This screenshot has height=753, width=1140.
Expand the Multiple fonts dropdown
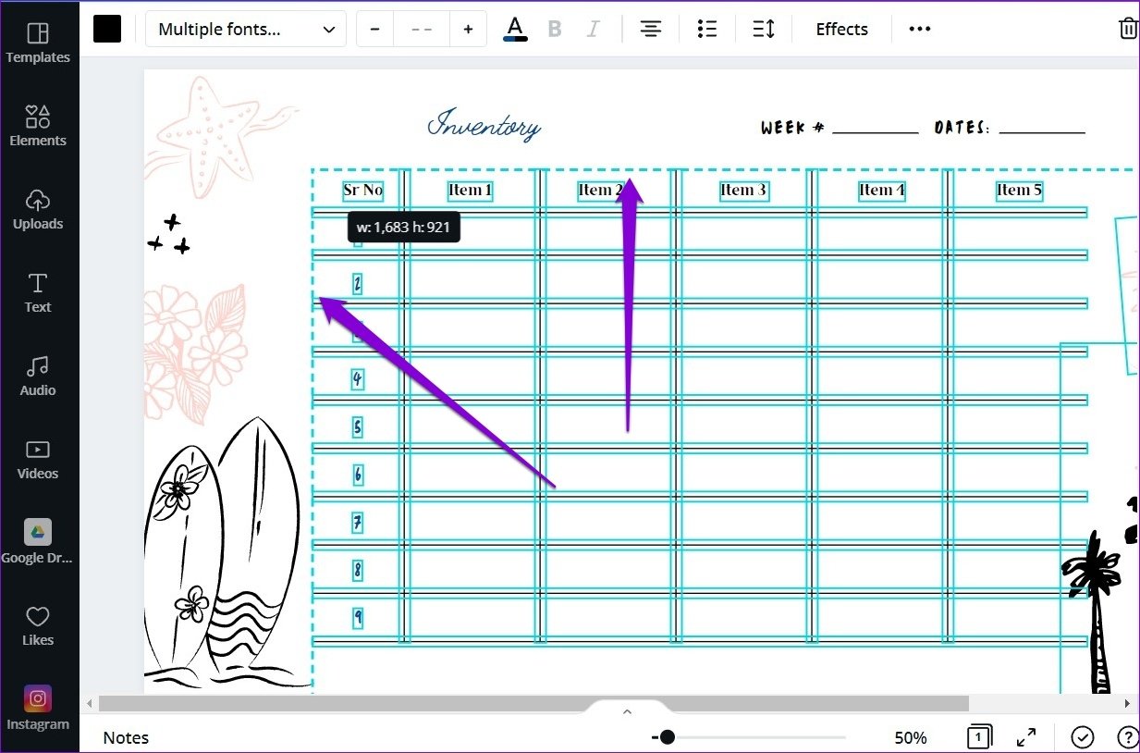click(245, 30)
